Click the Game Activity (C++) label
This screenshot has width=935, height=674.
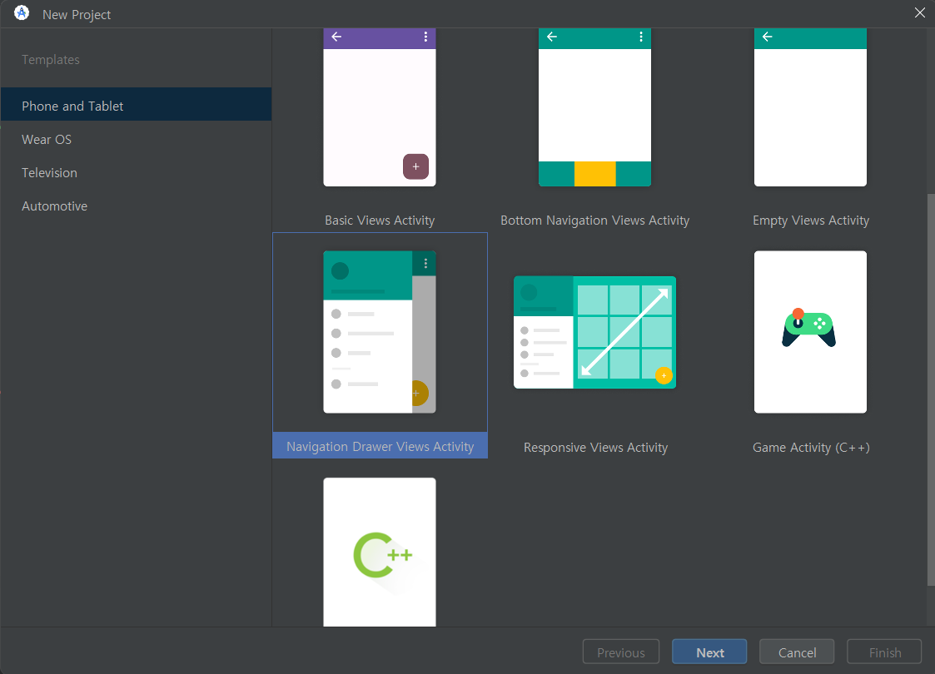(811, 448)
